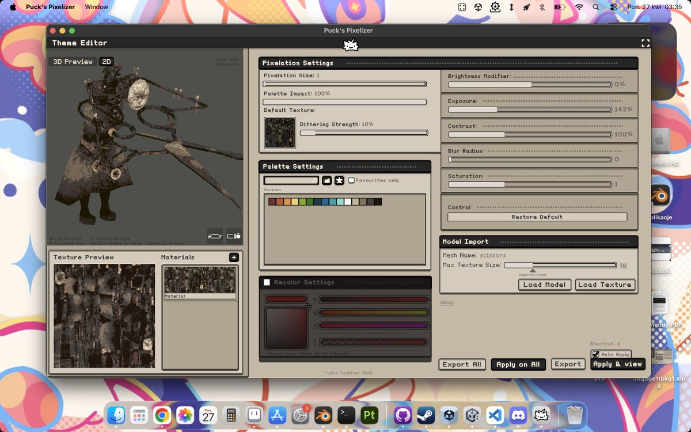The height and width of the screenshot is (432, 691).
Task: Click the Puck's Pixelizer Dock icon
Action: (541, 415)
